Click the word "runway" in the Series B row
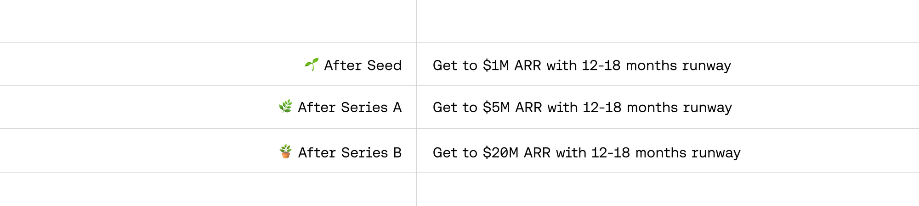The height and width of the screenshot is (206, 919). pos(716,153)
